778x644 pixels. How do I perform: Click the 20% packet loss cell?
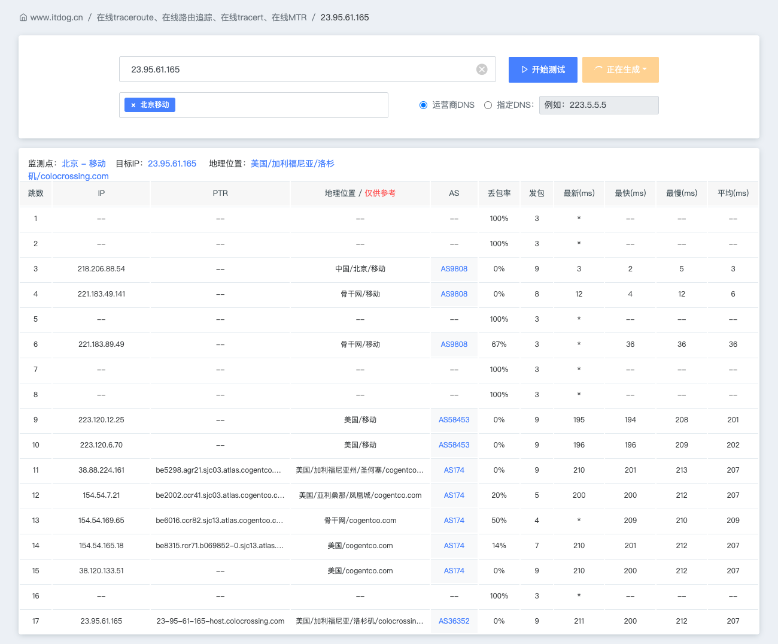499,495
